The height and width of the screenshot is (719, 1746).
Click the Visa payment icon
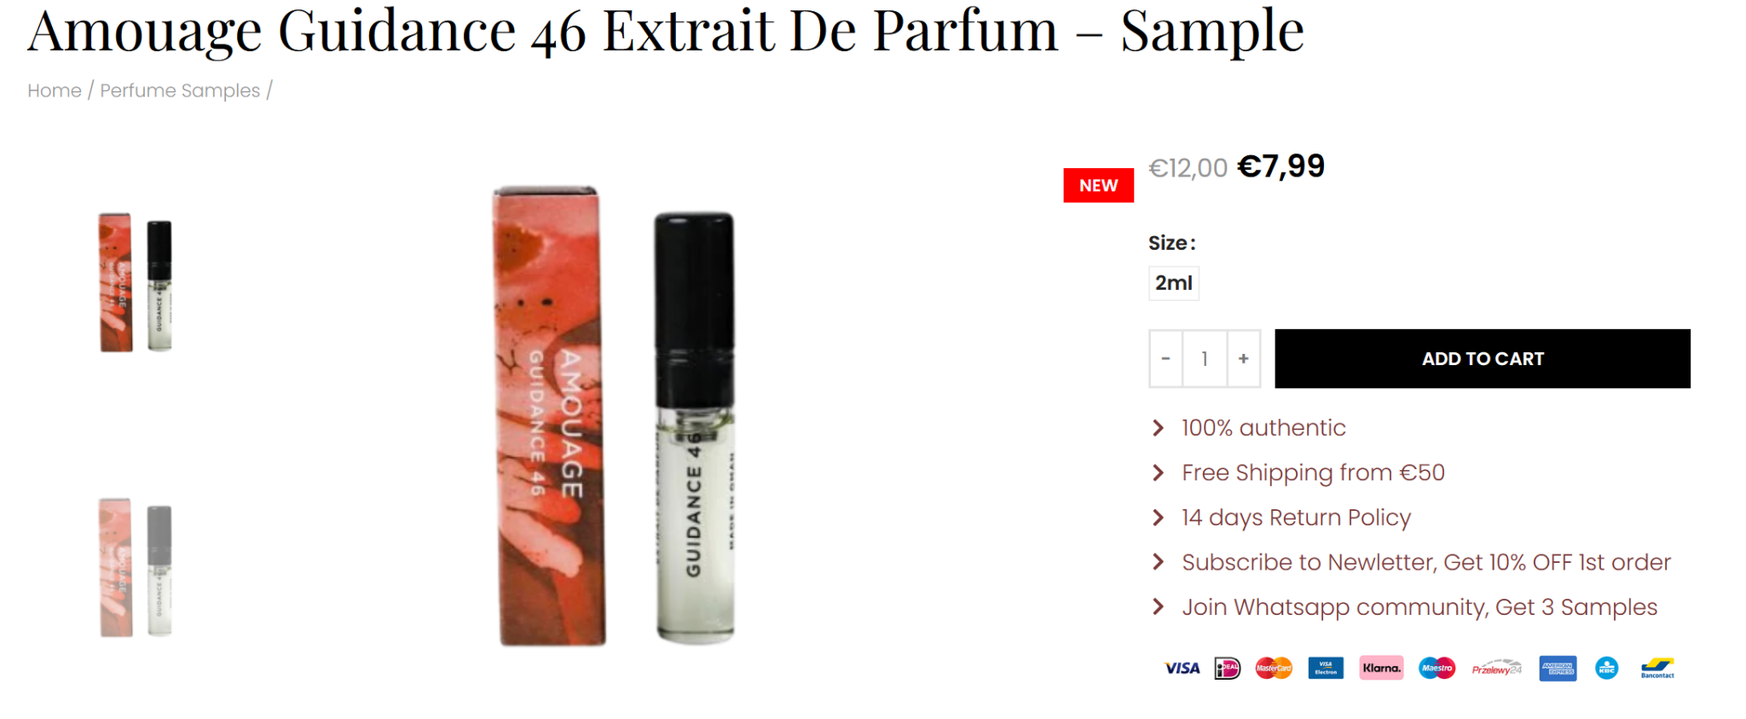pos(1182,668)
